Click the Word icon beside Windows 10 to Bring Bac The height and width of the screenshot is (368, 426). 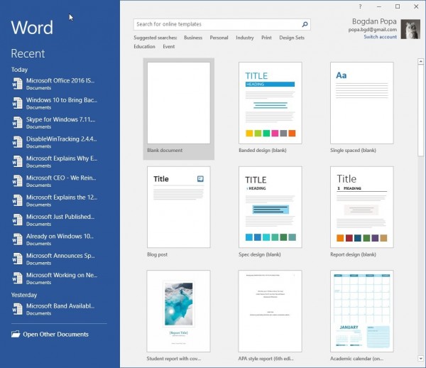coord(17,103)
